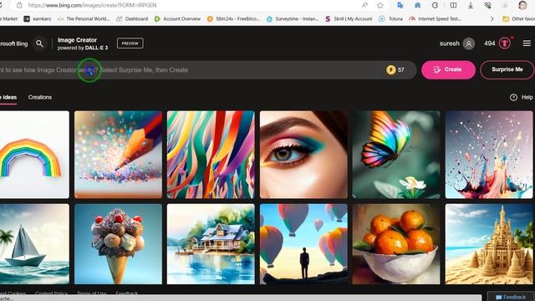Click the browser address bar URL
This screenshot has width=535, height=301.
pos(92,5)
